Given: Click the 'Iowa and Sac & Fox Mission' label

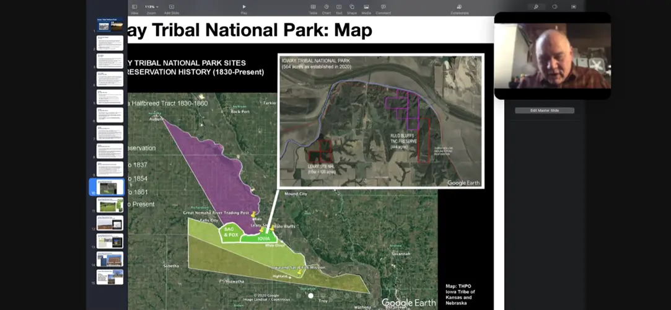Looking at the screenshot, I should tap(298, 267).
